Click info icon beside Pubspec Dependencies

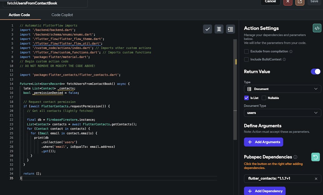295,157
